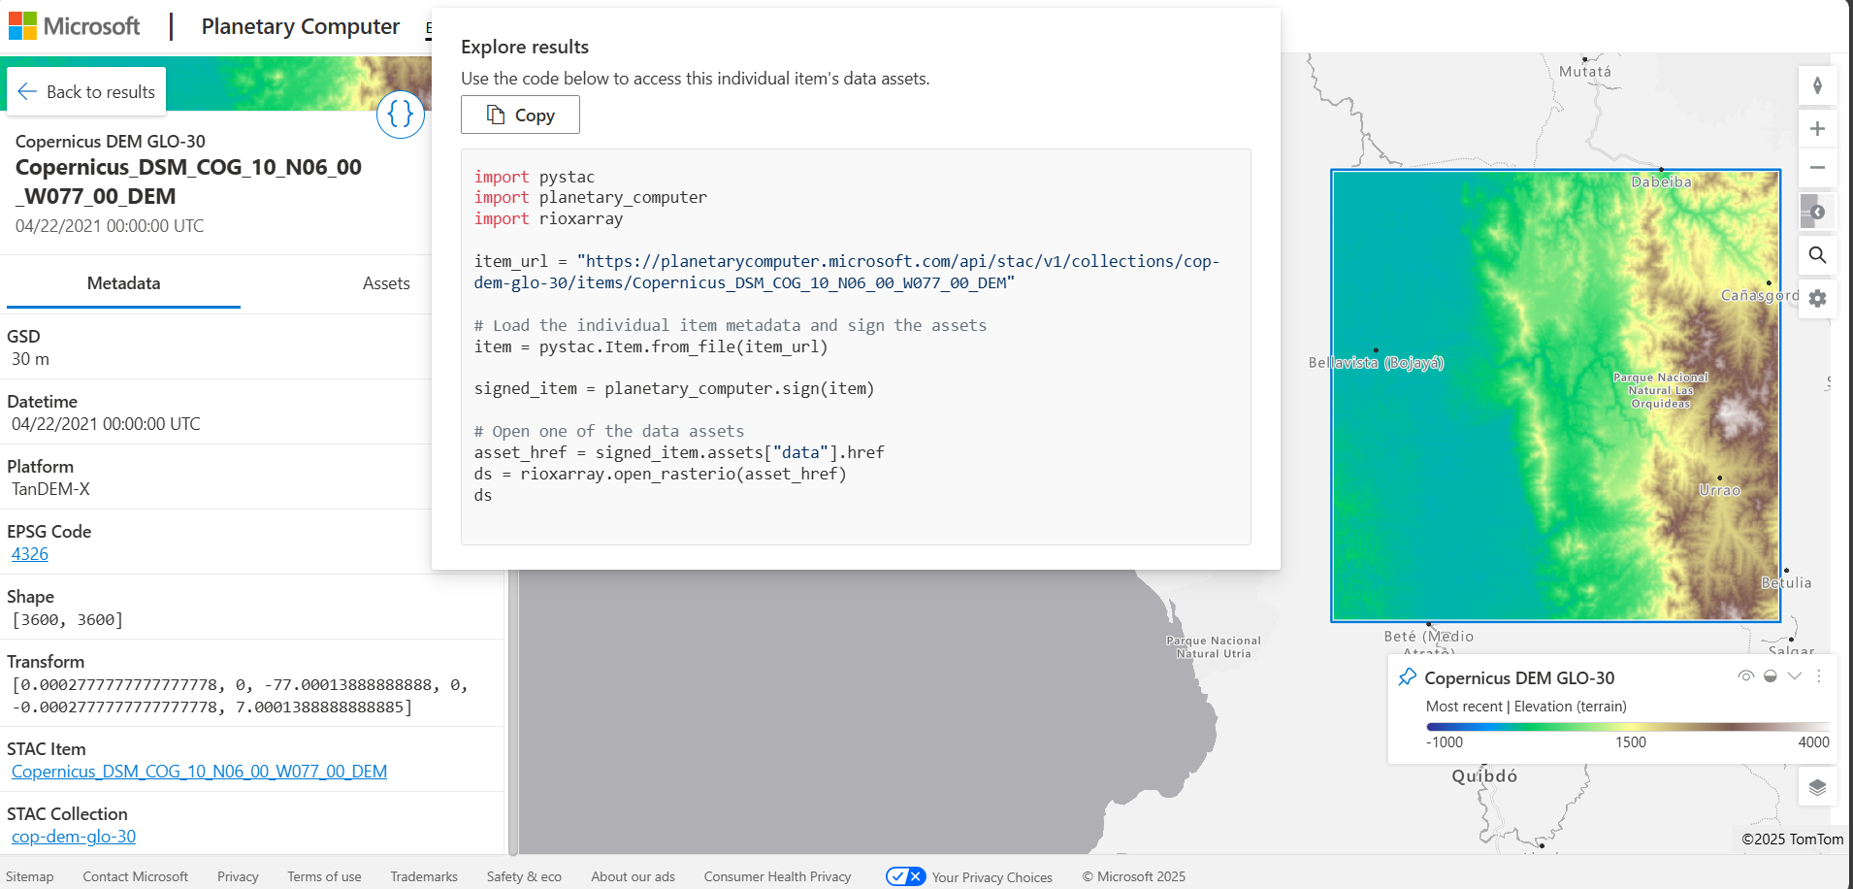The image size is (1853, 889).
Task: Open layer opacity control in legend
Action: point(1771,676)
